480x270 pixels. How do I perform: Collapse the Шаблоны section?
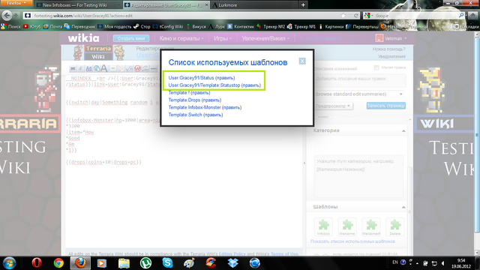[403, 207]
